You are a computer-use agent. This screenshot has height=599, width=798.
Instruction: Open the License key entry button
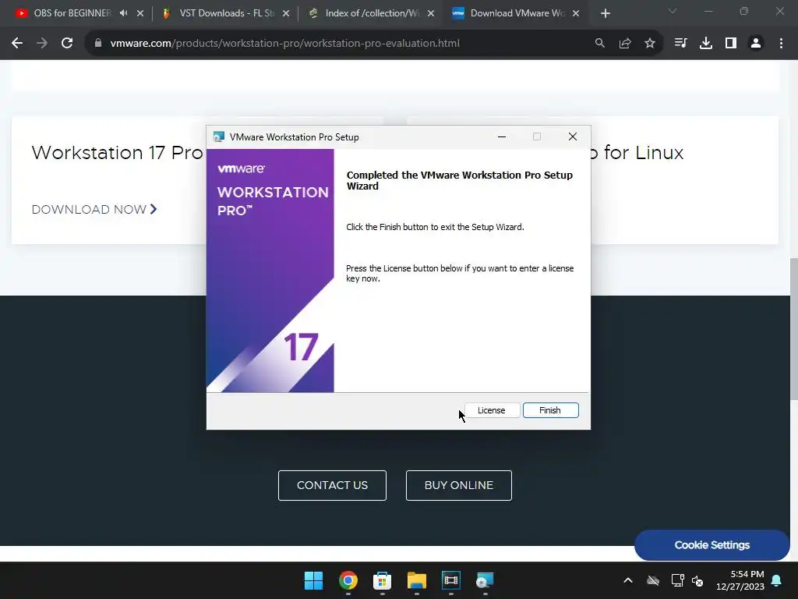(491, 410)
